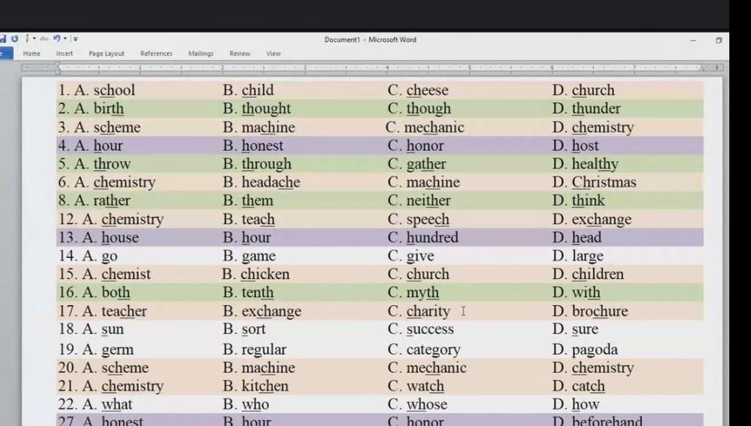This screenshot has height=426, width=751.
Task: Click the right indent marker on ruler
Action: 702,68
